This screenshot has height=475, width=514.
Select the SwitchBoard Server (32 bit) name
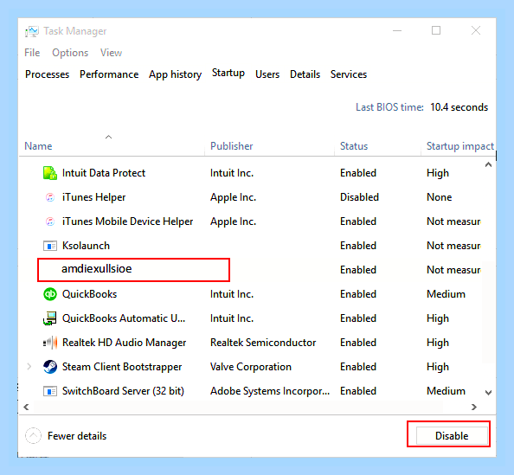point(123,391)
